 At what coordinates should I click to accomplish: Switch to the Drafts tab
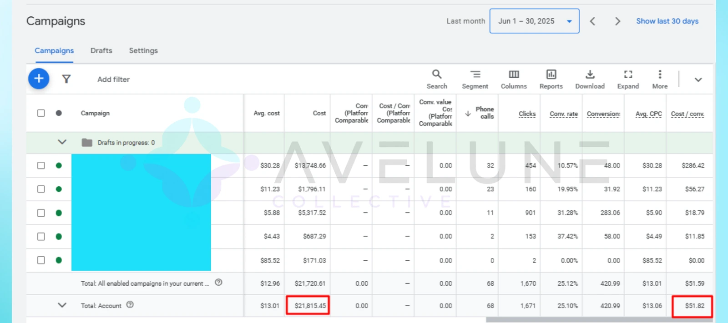(x=101, y=51)
